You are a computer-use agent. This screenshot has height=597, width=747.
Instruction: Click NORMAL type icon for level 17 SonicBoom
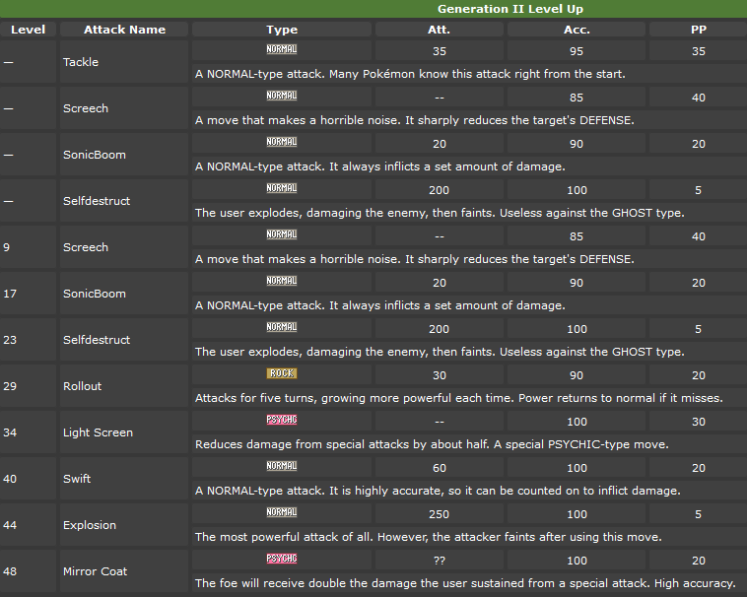pyautogui.click(x=282, y=281)
